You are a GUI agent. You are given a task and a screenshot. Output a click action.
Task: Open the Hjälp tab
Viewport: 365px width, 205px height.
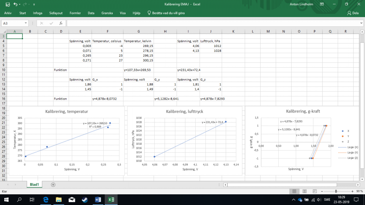tap(137, 13)
